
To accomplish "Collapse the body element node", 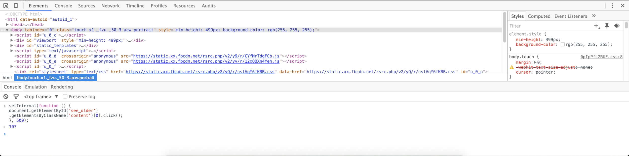I will (x=7, y=30).
